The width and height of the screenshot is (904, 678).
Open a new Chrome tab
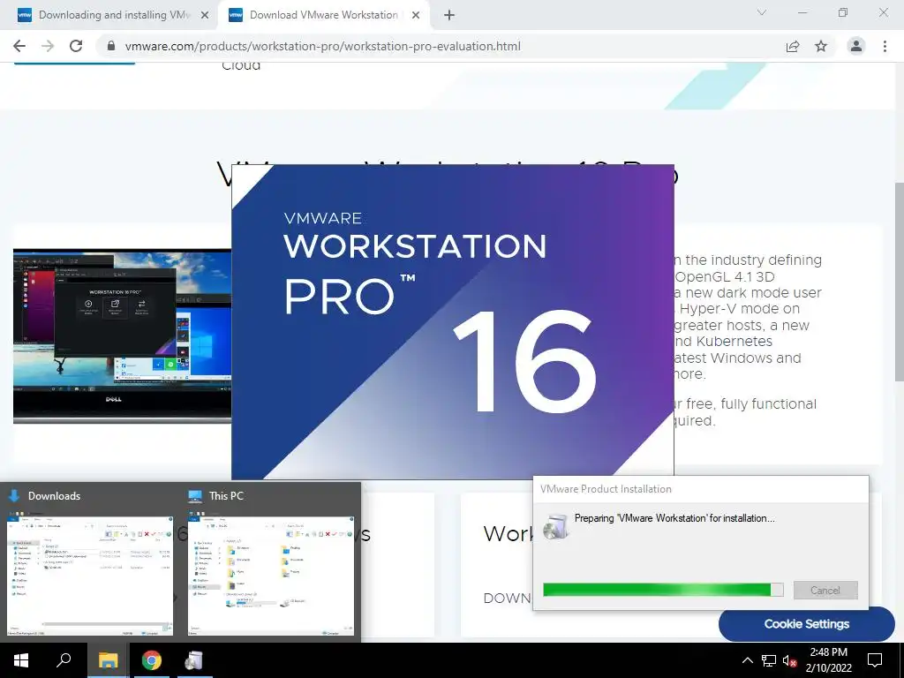[449, 15]
